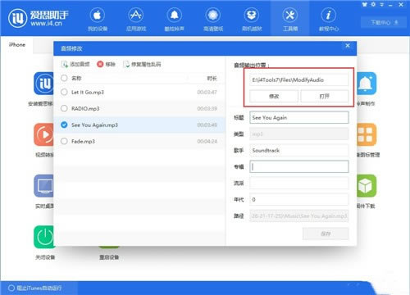Screen dimensions: 410x295
Task: Open the ringtones bell icon in top bar
Action: point(175,16)
